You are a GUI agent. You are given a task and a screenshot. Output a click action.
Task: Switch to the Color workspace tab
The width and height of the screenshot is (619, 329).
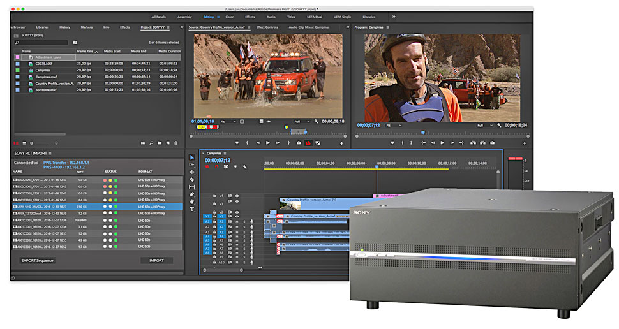[x=230, y=17]
